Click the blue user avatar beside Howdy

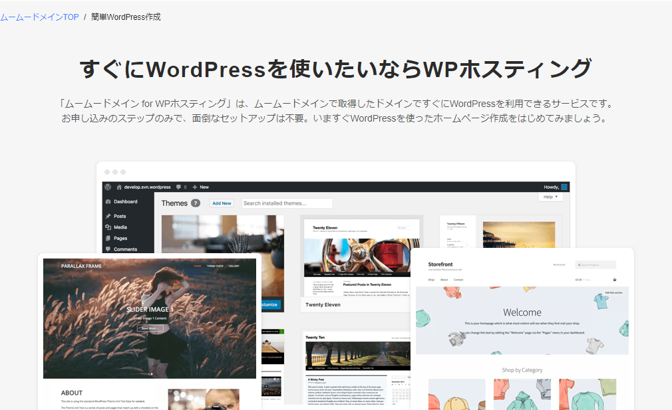(x=564, y=187)
